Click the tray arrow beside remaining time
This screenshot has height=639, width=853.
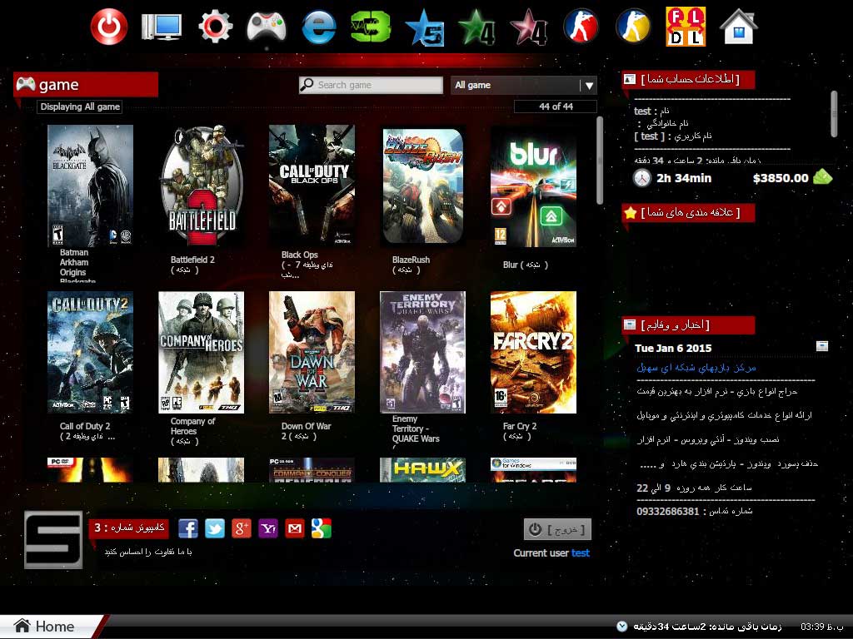[621, 626]
